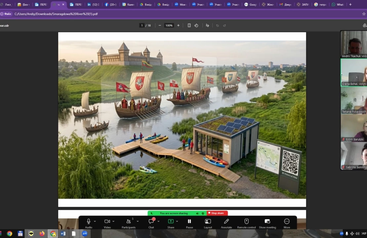Zoom in the PDF with plus

178,25
